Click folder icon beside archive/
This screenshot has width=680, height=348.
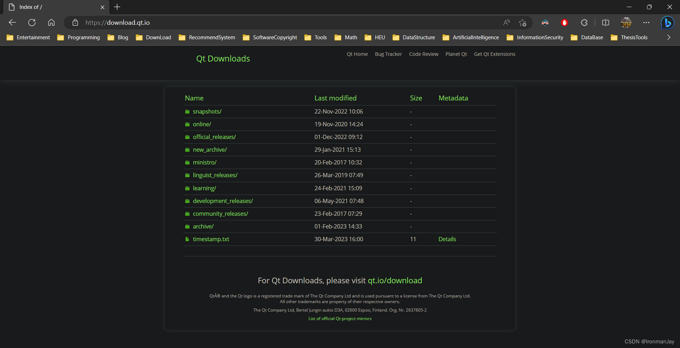(187, 226)
